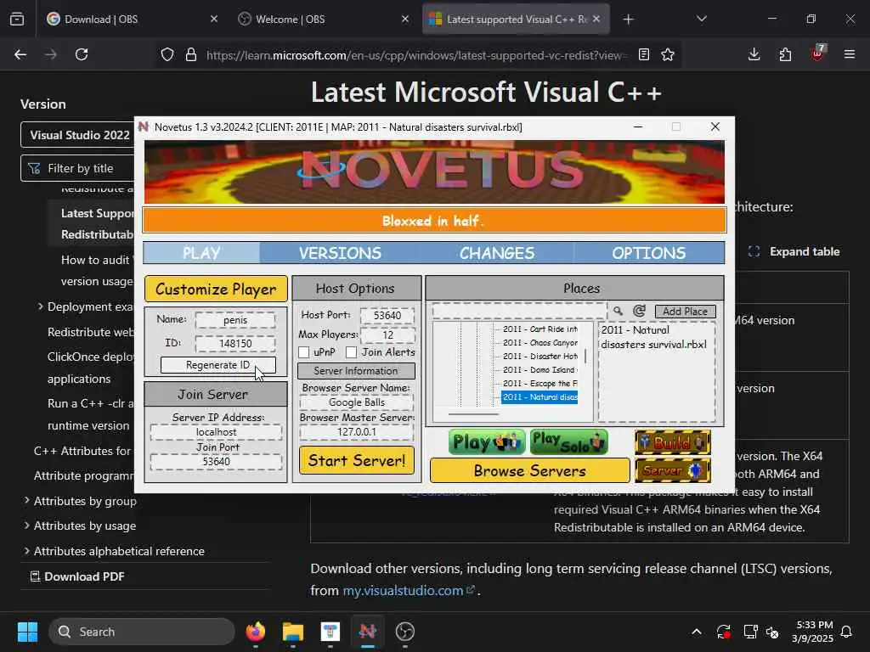
Task: Click the player Name input field
Action: point(235,320)
